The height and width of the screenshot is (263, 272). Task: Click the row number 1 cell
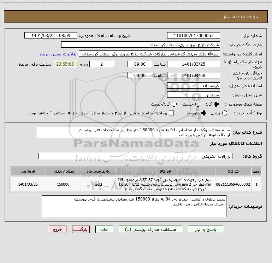[256, 184]
